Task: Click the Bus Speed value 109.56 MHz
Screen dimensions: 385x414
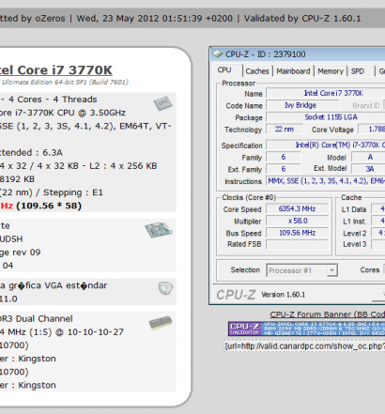Action: pos(297,233)
